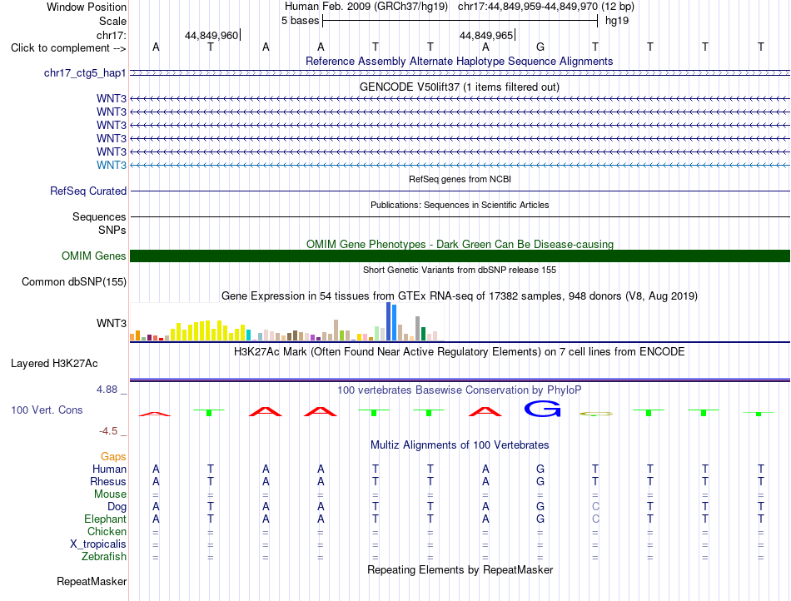Click the large blue G in PhyloP track
Image resolution: width=791 pixels, height=601 pixels.
pyautogui.click(x=543, y=409)
